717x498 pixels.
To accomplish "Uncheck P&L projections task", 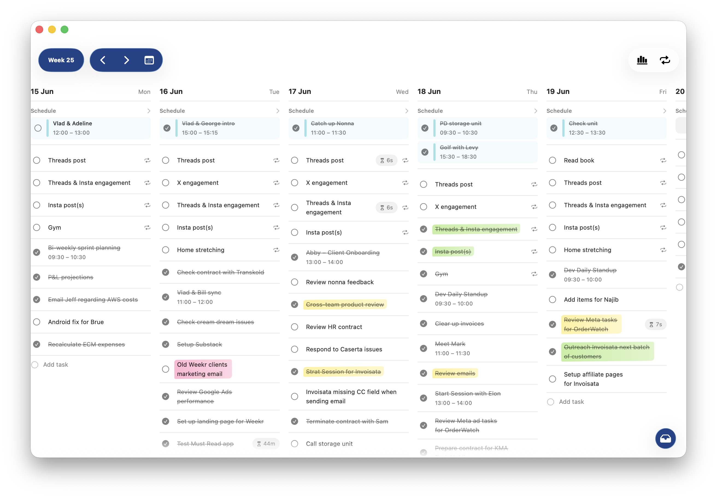I will (37, 277).
